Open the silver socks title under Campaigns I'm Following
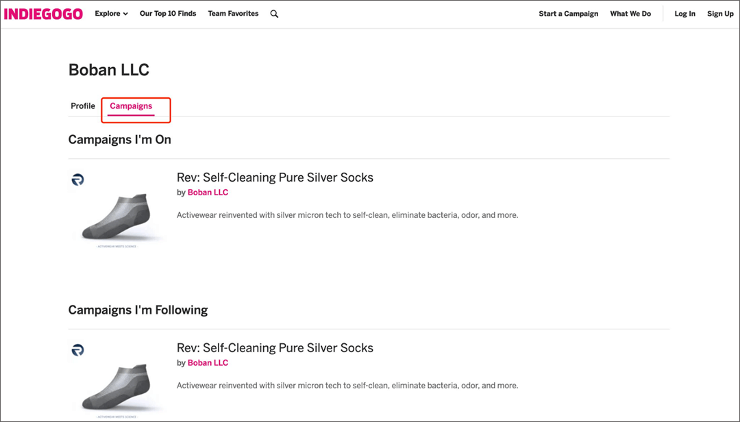Image resolution: width=740 pixels, height=422 pixels. click(x=275, y=348)
